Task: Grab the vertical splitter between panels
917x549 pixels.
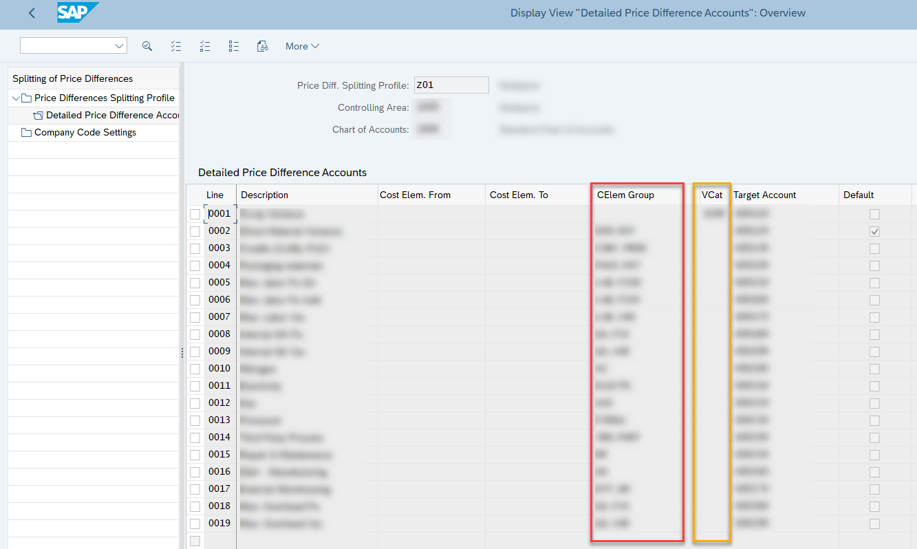Action: (x=182, y=352)
